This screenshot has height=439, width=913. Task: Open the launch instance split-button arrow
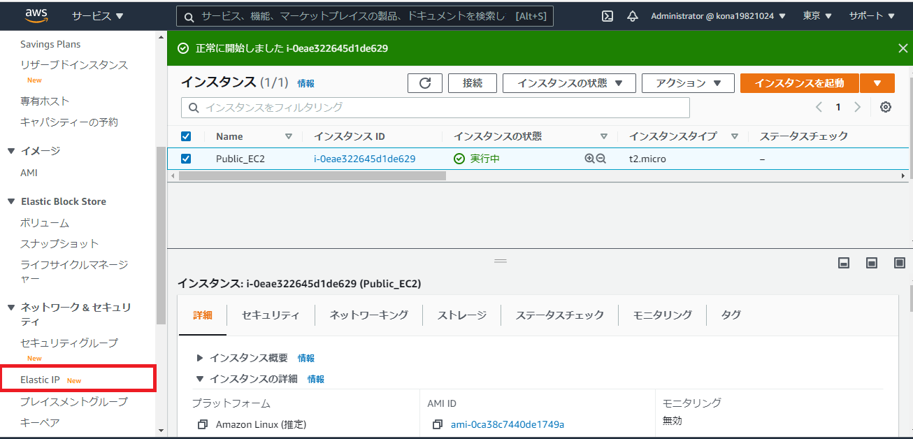click(x=877, y=83)
